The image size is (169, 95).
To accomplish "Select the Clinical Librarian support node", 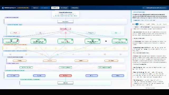I will 26,68.
